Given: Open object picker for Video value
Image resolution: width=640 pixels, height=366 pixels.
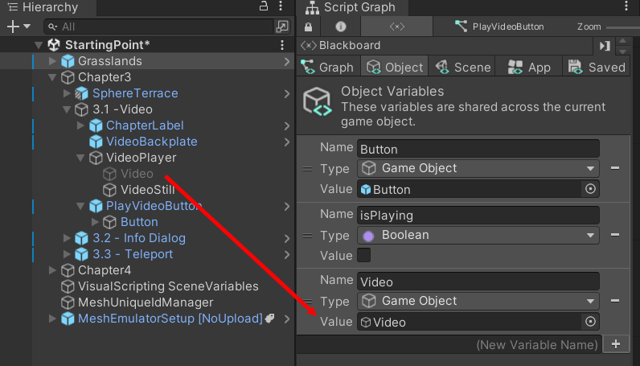Looking at the screenshot, I should [590, 322].
